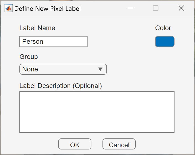This screenshot has width=195, height=155.
Task: Click the "Group" caption text
Action: [x=29, y=57]
